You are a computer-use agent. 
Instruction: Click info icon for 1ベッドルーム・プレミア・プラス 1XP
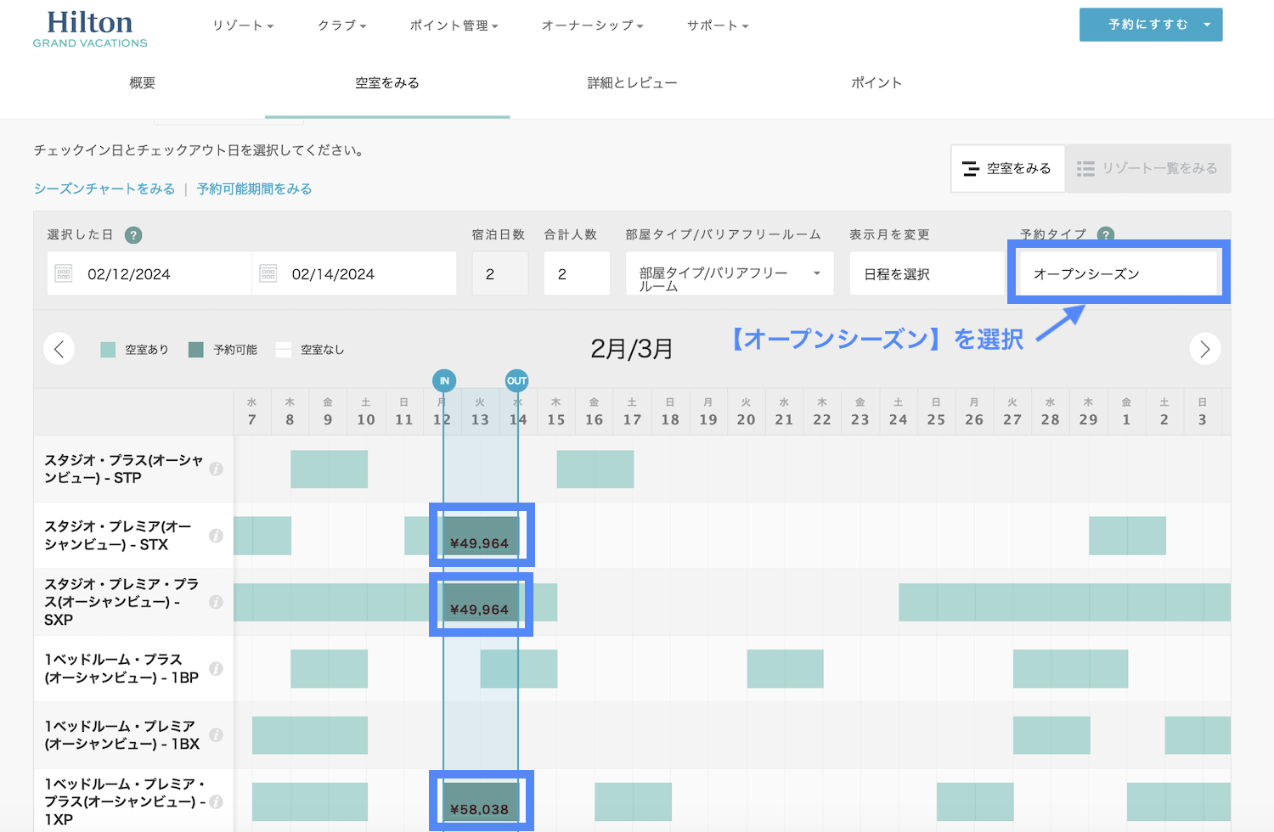[x=216, y=801]
